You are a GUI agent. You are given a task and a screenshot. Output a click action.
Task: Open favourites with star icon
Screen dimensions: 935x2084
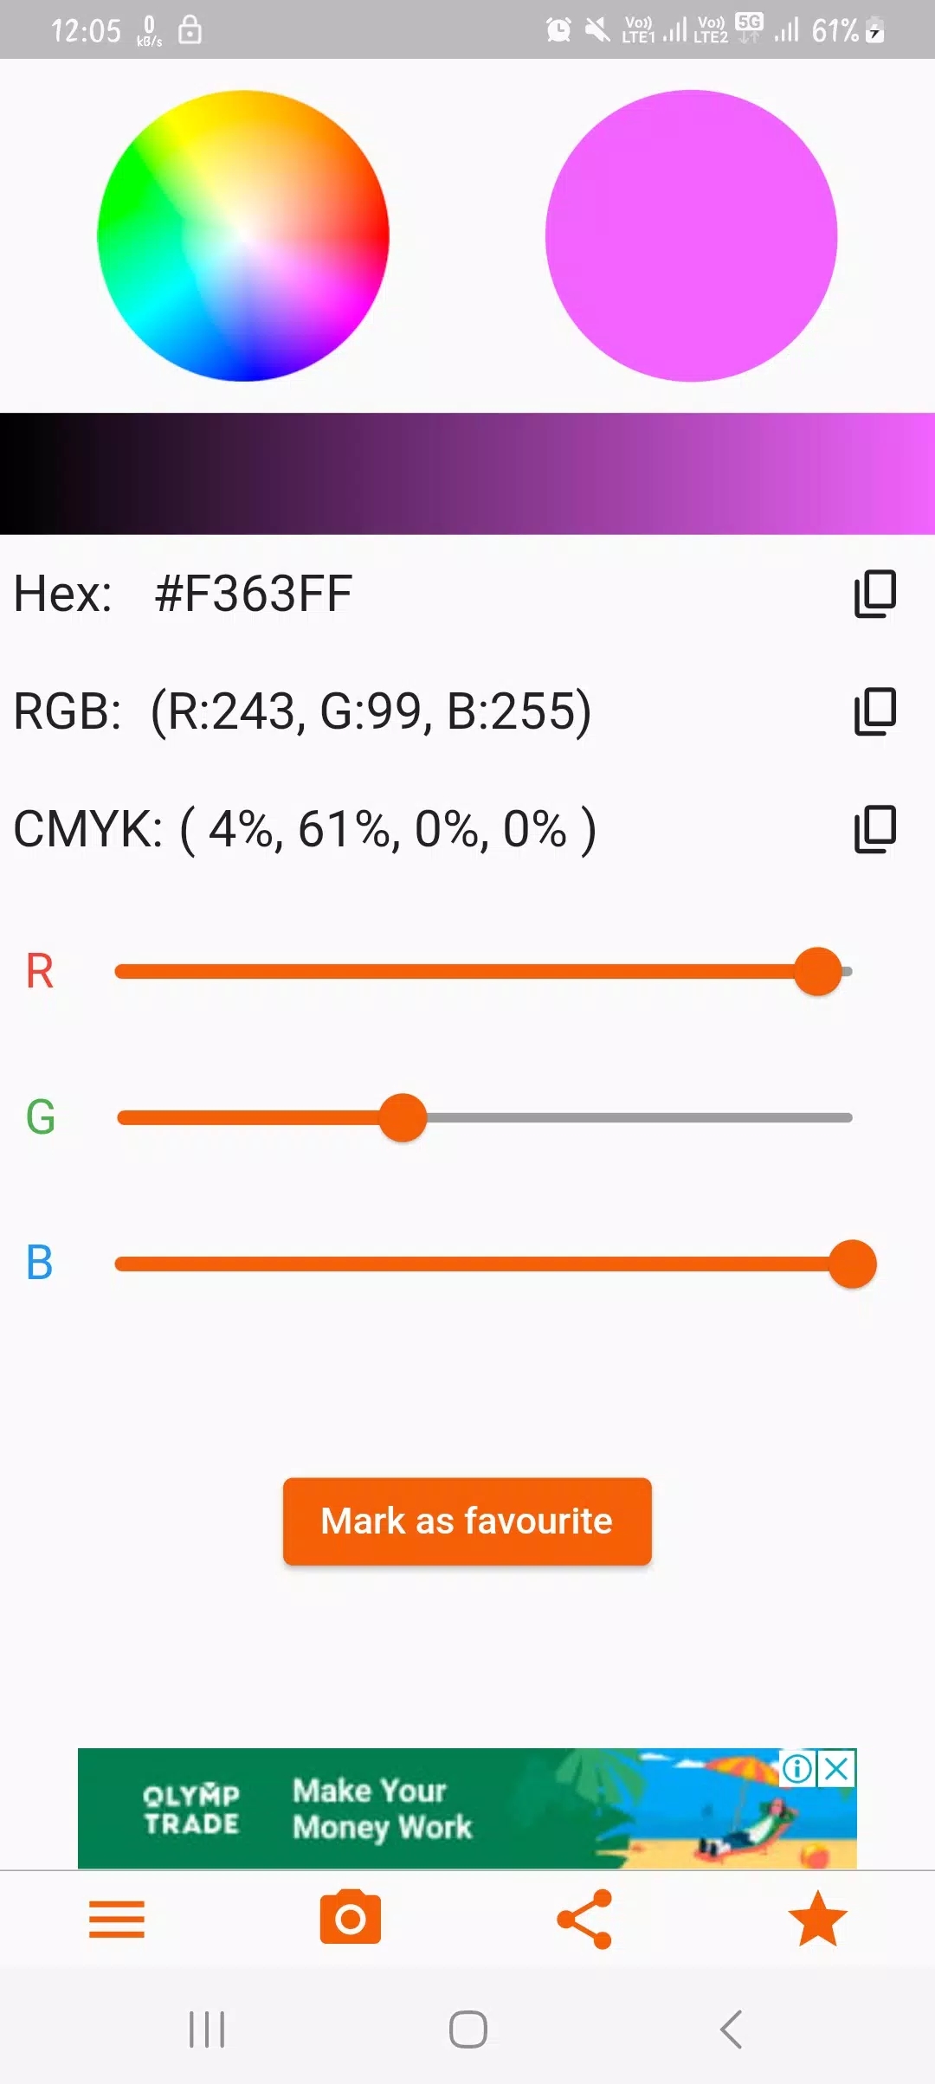pyautogui.click(x=818, y=1918)
